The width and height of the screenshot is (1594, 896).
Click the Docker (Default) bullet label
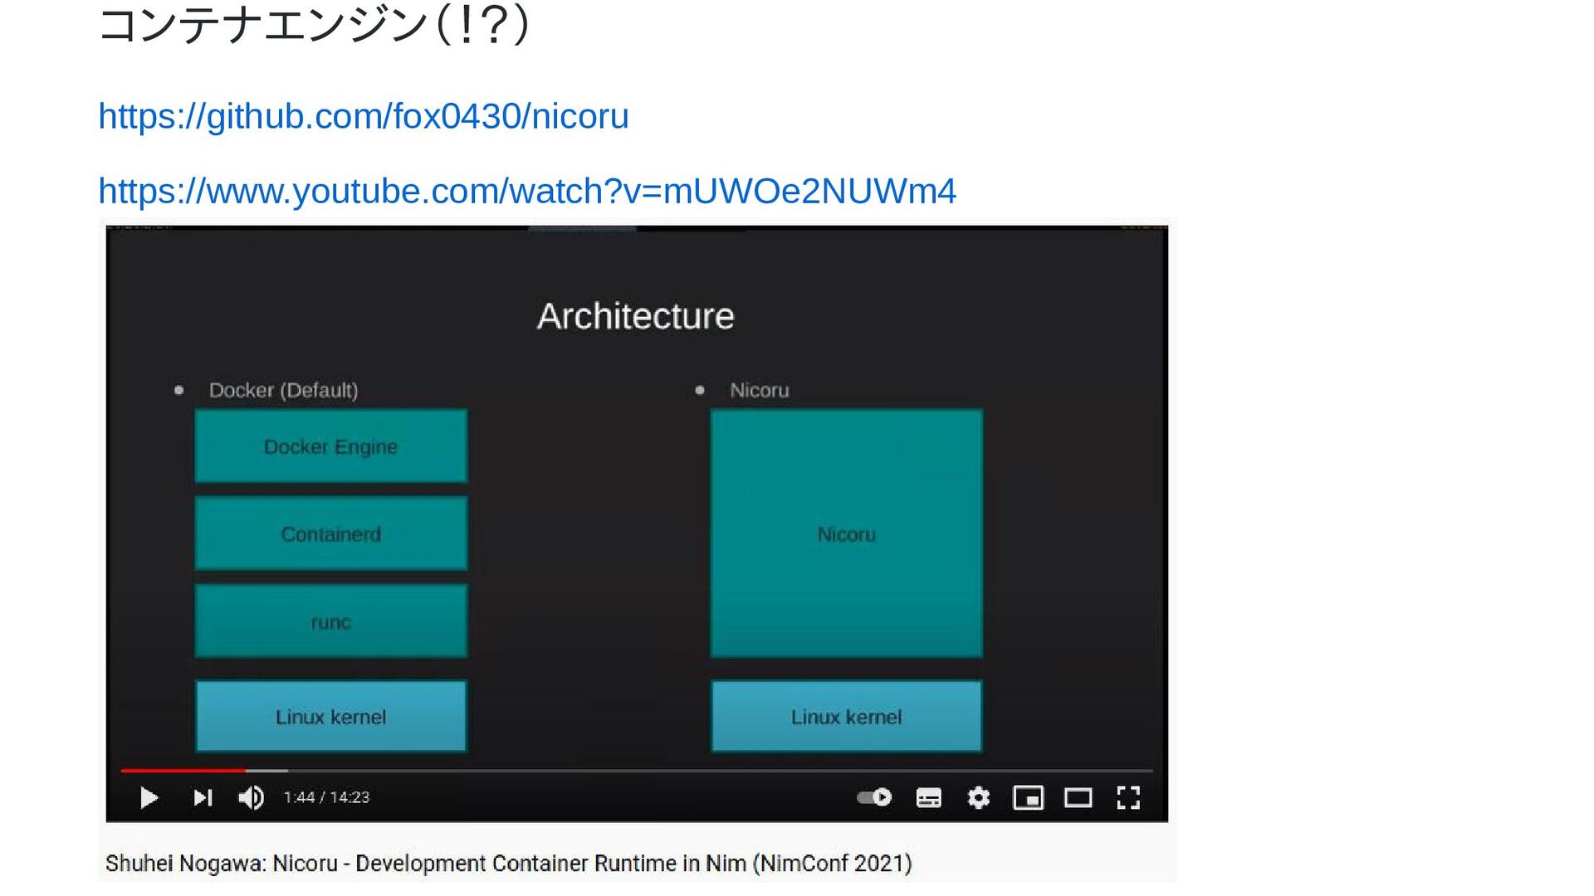283,390
